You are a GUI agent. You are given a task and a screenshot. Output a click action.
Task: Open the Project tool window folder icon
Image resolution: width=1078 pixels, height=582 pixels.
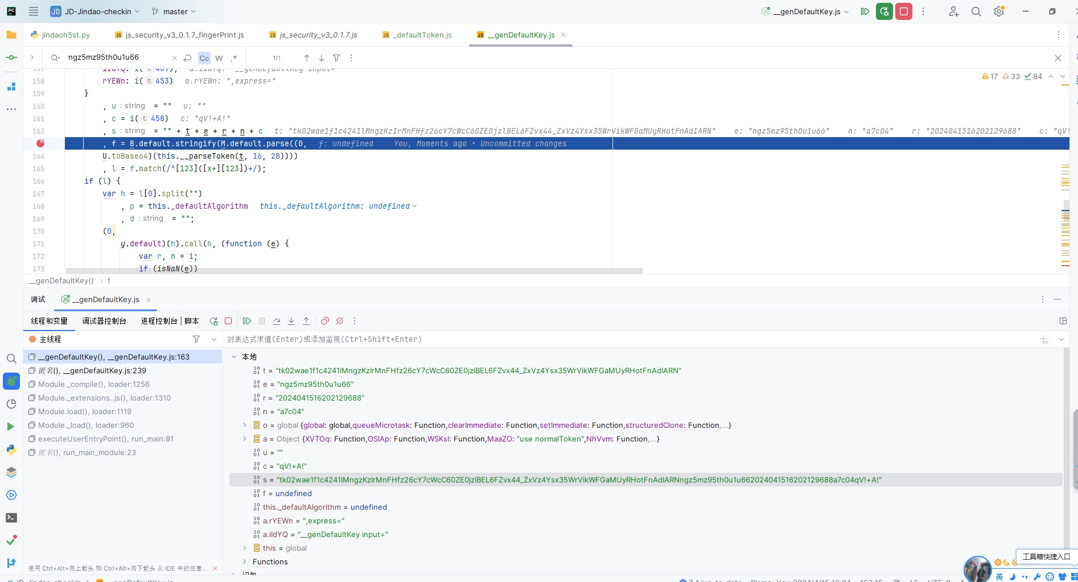point(11,35)
